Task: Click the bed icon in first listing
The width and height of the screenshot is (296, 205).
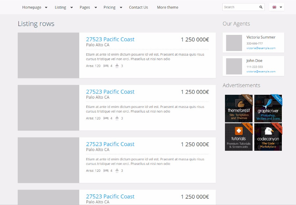Action: pos(106,66)
